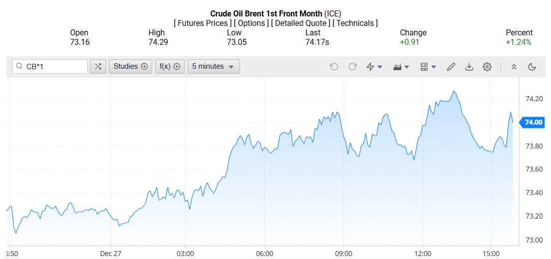This screenshot has width=551, height=259.
Task: Open chart settings gear
Action: coord(487,67)
